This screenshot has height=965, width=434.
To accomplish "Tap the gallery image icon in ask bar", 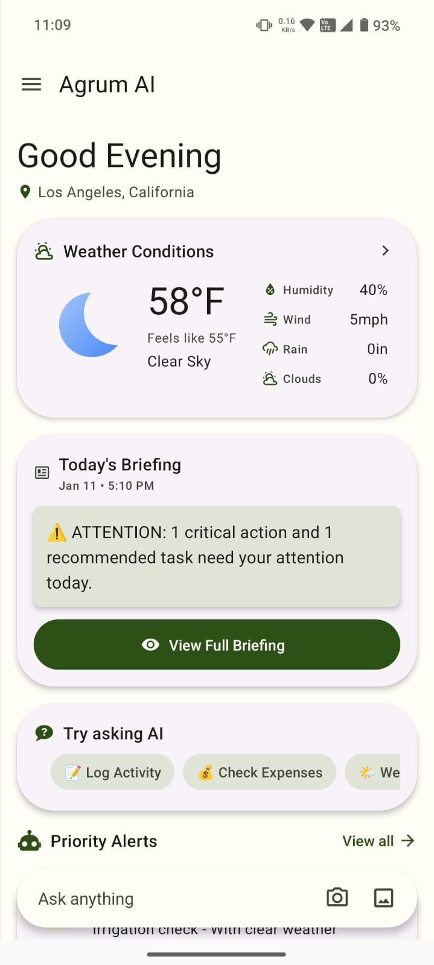I will pyautogui.click(x=385, y=897).
